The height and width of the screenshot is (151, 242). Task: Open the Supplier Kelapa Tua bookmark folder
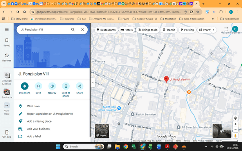(145, 19)
